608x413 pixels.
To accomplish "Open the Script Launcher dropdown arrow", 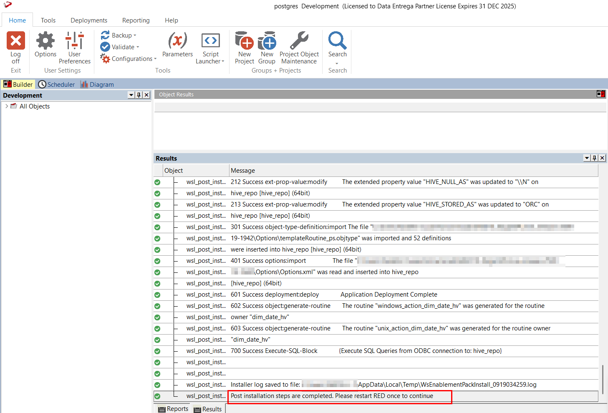I will 223,61.
